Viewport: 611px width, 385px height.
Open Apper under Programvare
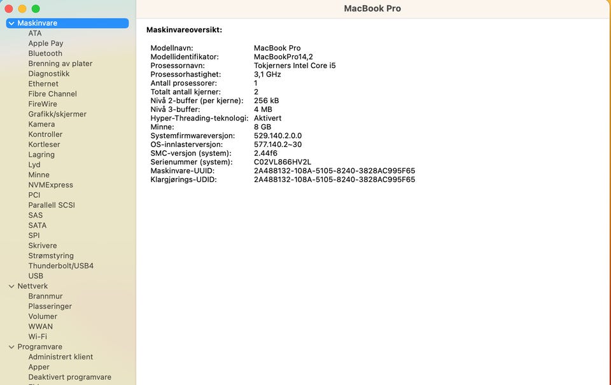pyautogui.click(x=39, y=367)
